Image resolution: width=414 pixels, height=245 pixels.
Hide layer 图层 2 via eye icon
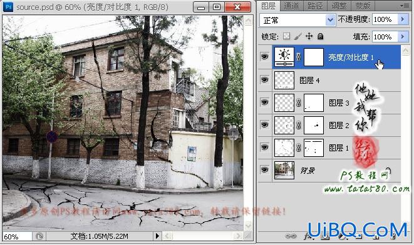[265, 125]
